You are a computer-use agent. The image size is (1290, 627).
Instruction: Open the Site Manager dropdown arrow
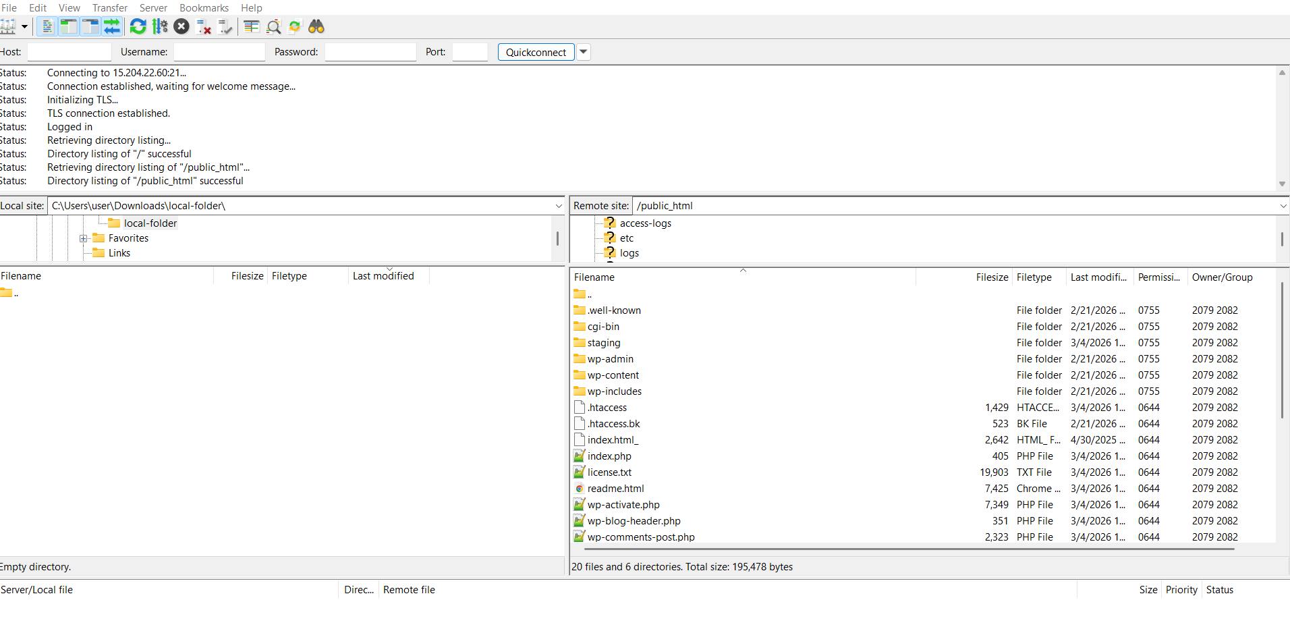coord(24,27)
